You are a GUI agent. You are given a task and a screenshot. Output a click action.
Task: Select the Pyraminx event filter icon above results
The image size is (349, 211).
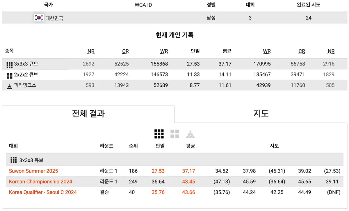[190, 134]
